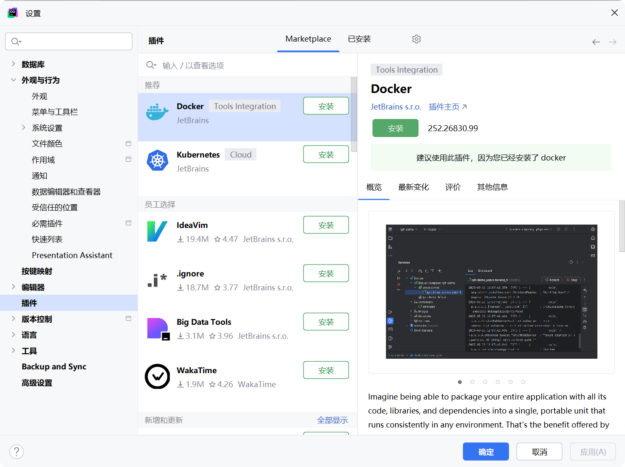625x467 pixels.
Task: Click the project-level icon beside 必需插件
Action: click(x=129, y=223)
